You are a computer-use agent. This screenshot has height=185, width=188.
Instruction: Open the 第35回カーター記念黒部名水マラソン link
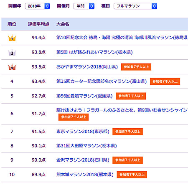point(102,81)
